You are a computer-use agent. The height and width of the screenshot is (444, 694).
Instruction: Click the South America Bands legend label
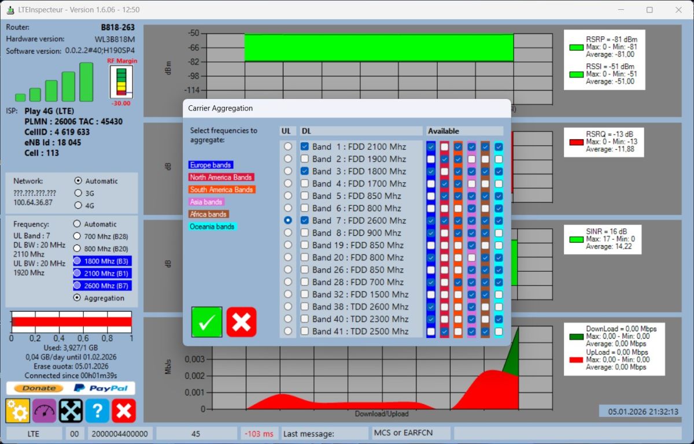[x=222, y=190]
